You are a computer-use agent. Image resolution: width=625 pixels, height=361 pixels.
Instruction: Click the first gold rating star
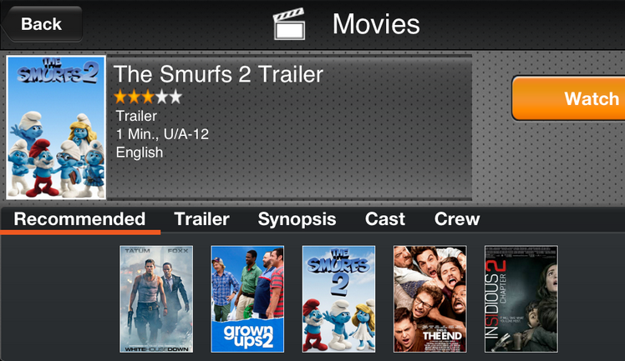pos(120,97)
